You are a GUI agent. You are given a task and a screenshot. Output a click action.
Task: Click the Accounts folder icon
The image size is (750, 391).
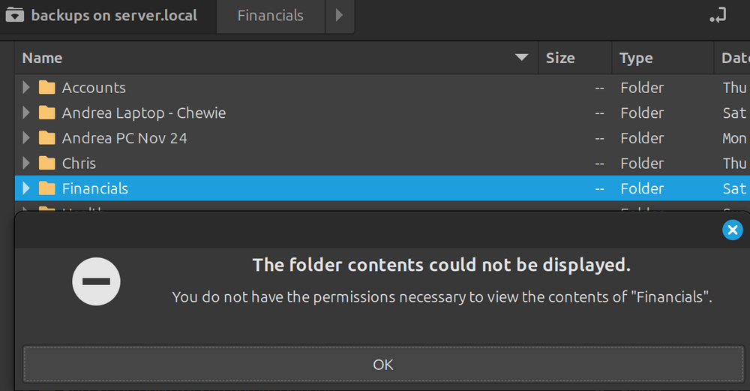[46, 88]
